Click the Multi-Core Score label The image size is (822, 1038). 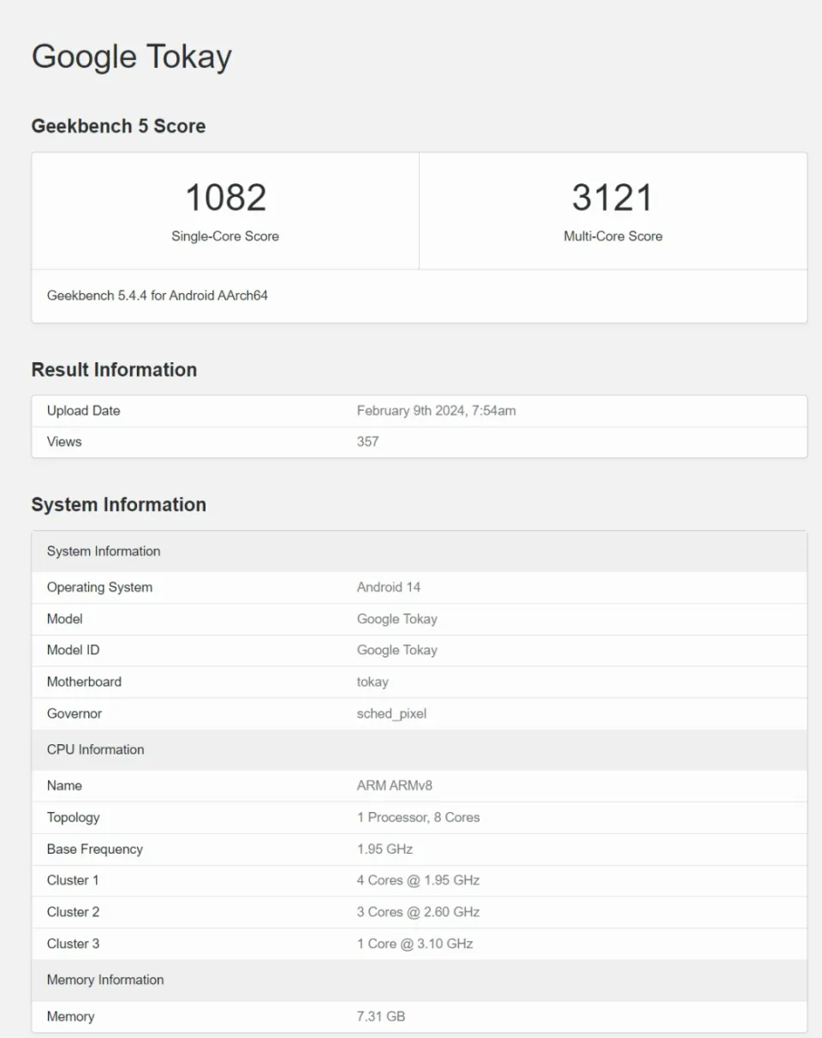click(612, 236)
